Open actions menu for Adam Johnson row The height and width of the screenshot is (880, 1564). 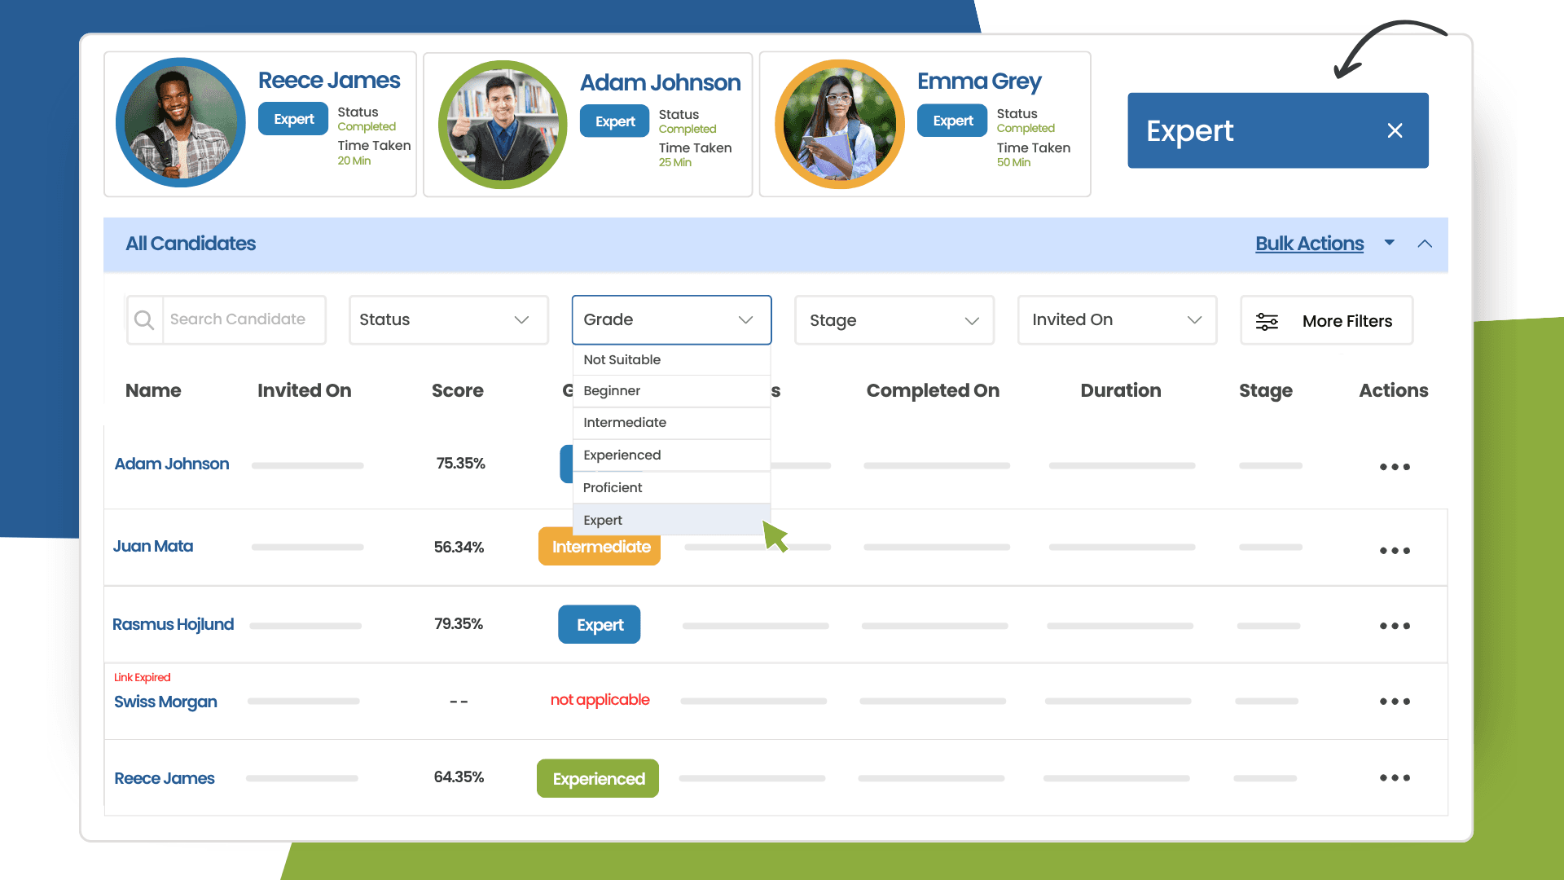point(1395,467)
